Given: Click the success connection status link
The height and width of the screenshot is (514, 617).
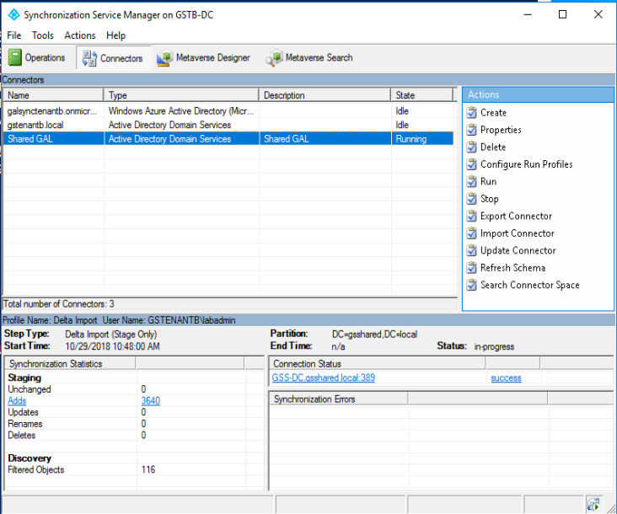Looking at the screenshot, I should pos(506,378).
